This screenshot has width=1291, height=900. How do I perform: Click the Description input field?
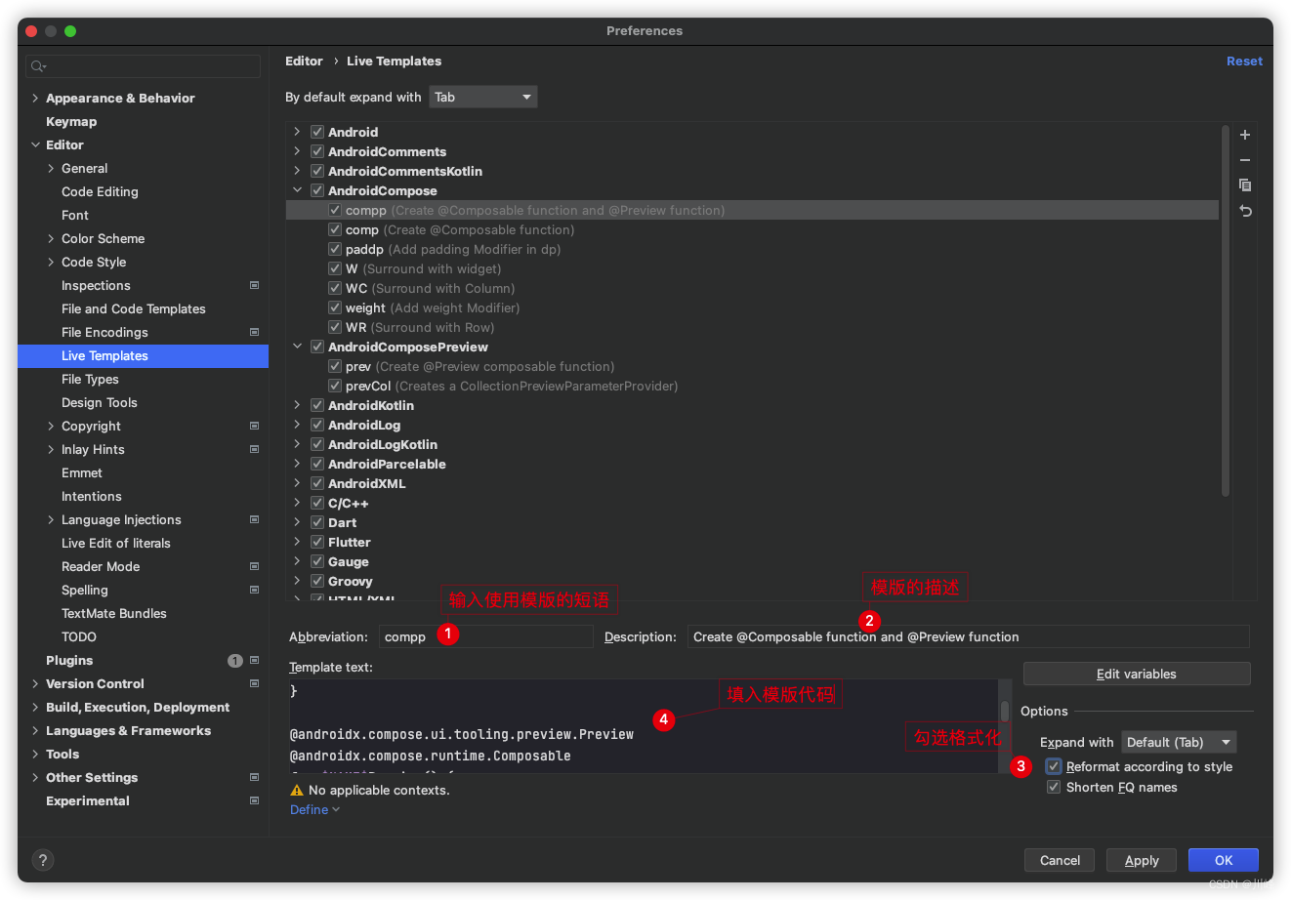click(969, 636)
